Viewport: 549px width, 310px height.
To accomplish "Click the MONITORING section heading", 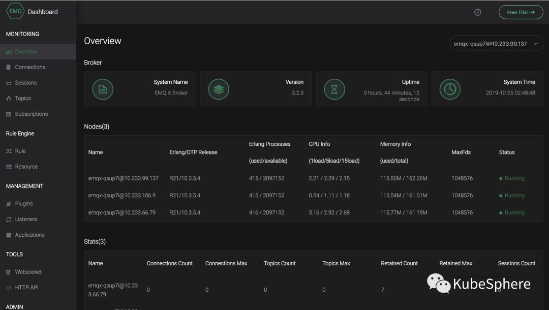I will tap(22, 34).
